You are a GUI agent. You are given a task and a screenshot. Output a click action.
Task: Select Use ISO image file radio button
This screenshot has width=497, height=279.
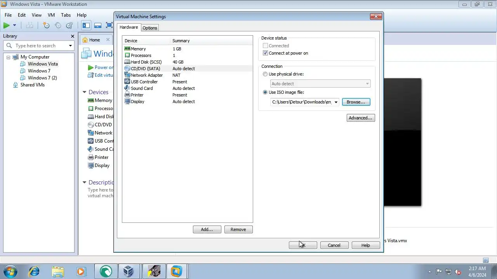pyautogui.click(x=265, y=92)
